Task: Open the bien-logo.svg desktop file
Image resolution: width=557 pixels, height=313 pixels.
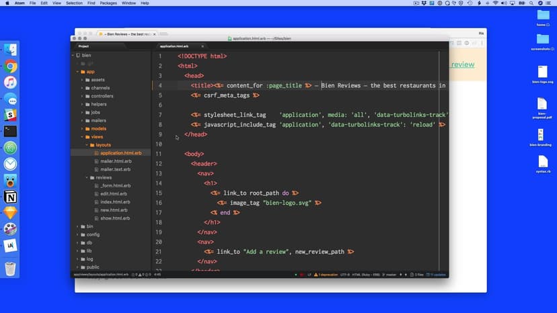Action: 542,73
